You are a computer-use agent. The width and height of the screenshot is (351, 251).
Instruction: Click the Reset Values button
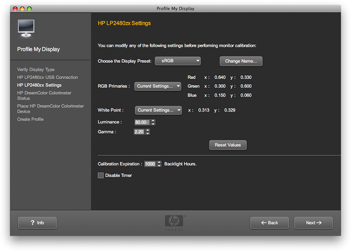pyautogui.click(x=228, y=145)
